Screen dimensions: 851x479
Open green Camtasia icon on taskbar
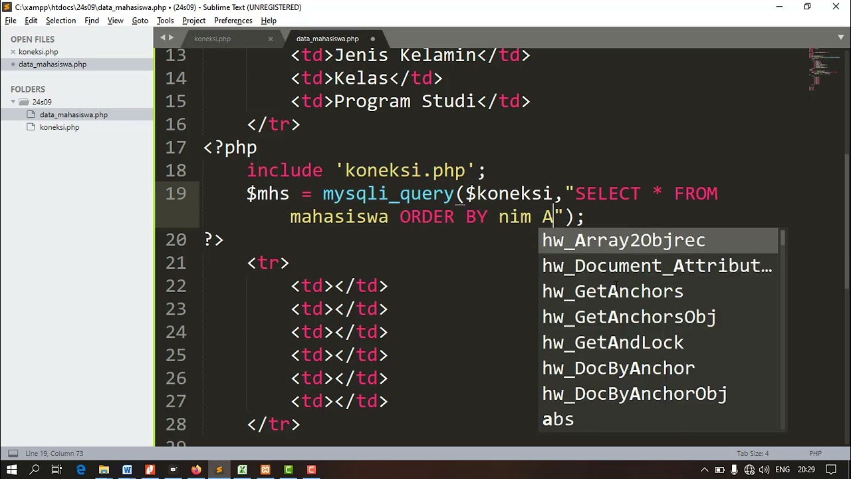point(289,470)
